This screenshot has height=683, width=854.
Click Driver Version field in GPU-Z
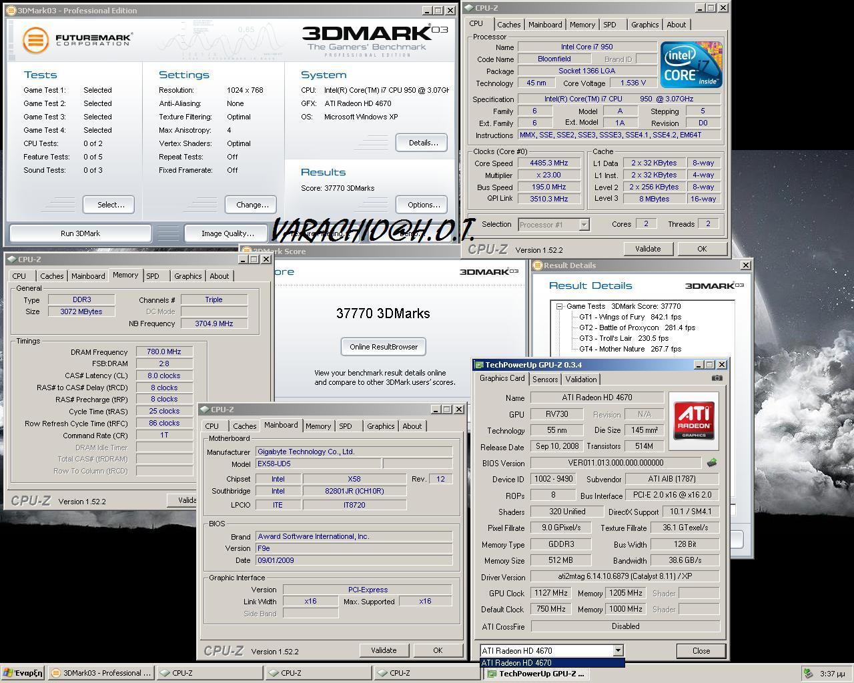(625, 577)
